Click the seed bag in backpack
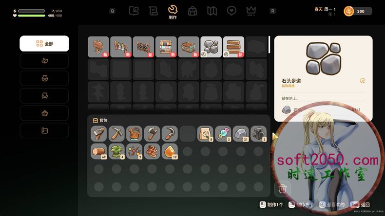This screenshot has height=216, width=385. (x=205, y=134)
